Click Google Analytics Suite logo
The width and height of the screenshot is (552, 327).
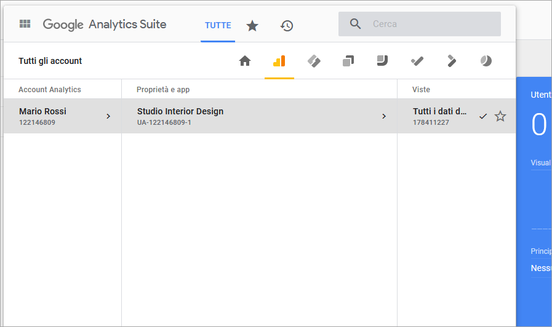click(105, 24)
